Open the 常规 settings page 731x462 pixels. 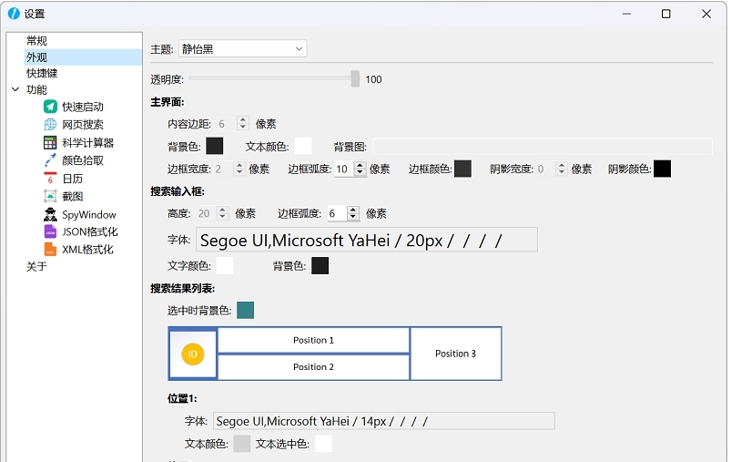coord(36,41)
